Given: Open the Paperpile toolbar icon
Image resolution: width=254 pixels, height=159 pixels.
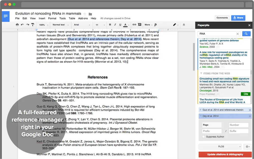Looking at the screenshot, I should [x=155, y=25].
